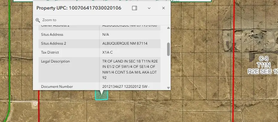The image size is (278, 122).
Task: Click the gravel quarry area on map
Action: coord(250,41)
